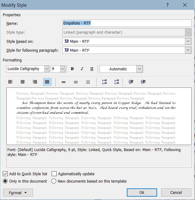
Task: Toggle Bold formatting button
Action: (x=72, y=69)
